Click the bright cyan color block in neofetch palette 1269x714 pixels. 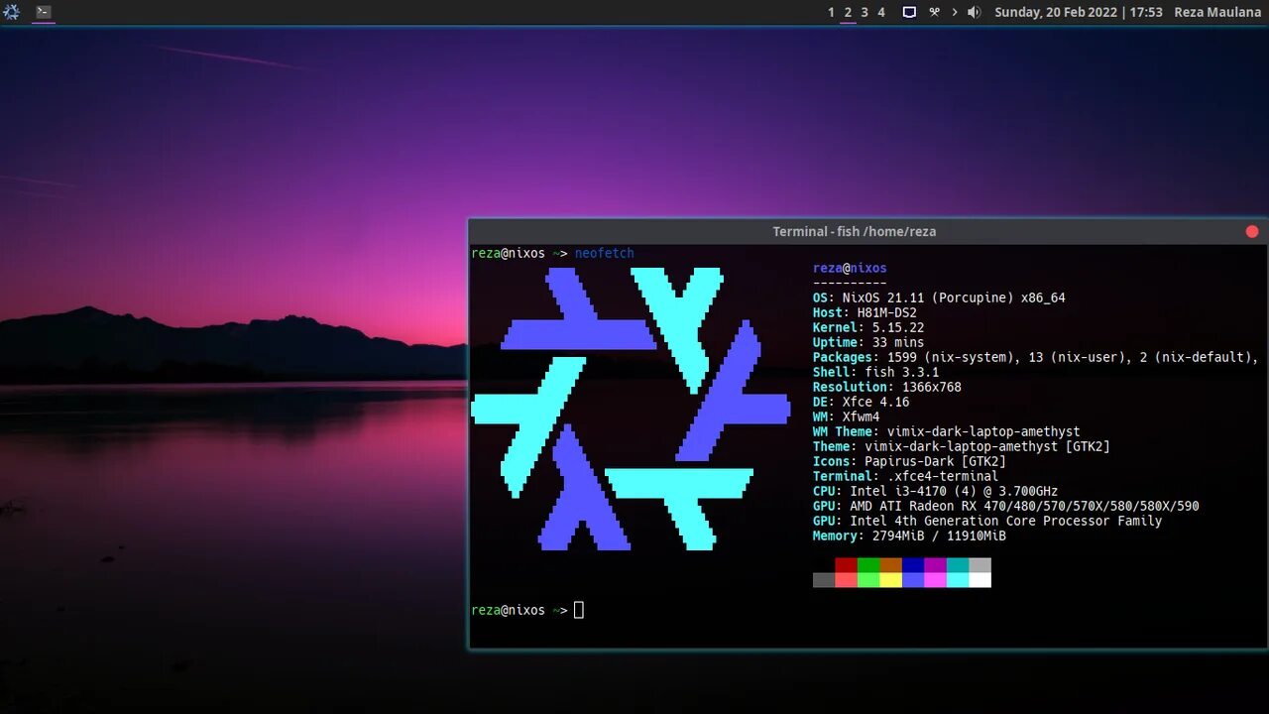click(x=958, y=580)
